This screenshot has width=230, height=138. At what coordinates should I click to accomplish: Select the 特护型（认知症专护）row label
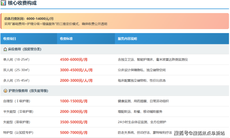click(18, 132)
